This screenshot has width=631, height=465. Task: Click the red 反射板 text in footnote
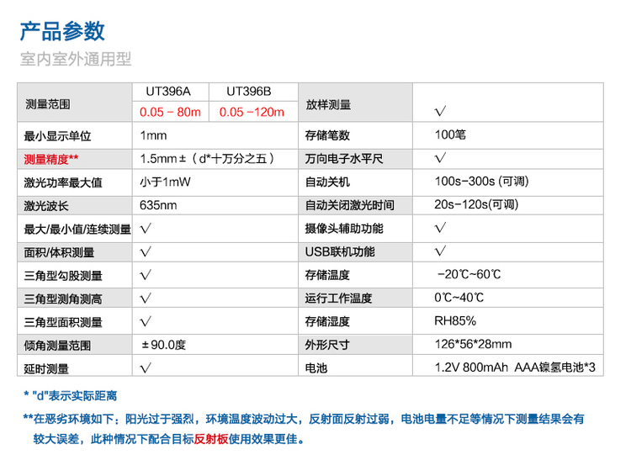click(209, 439)
